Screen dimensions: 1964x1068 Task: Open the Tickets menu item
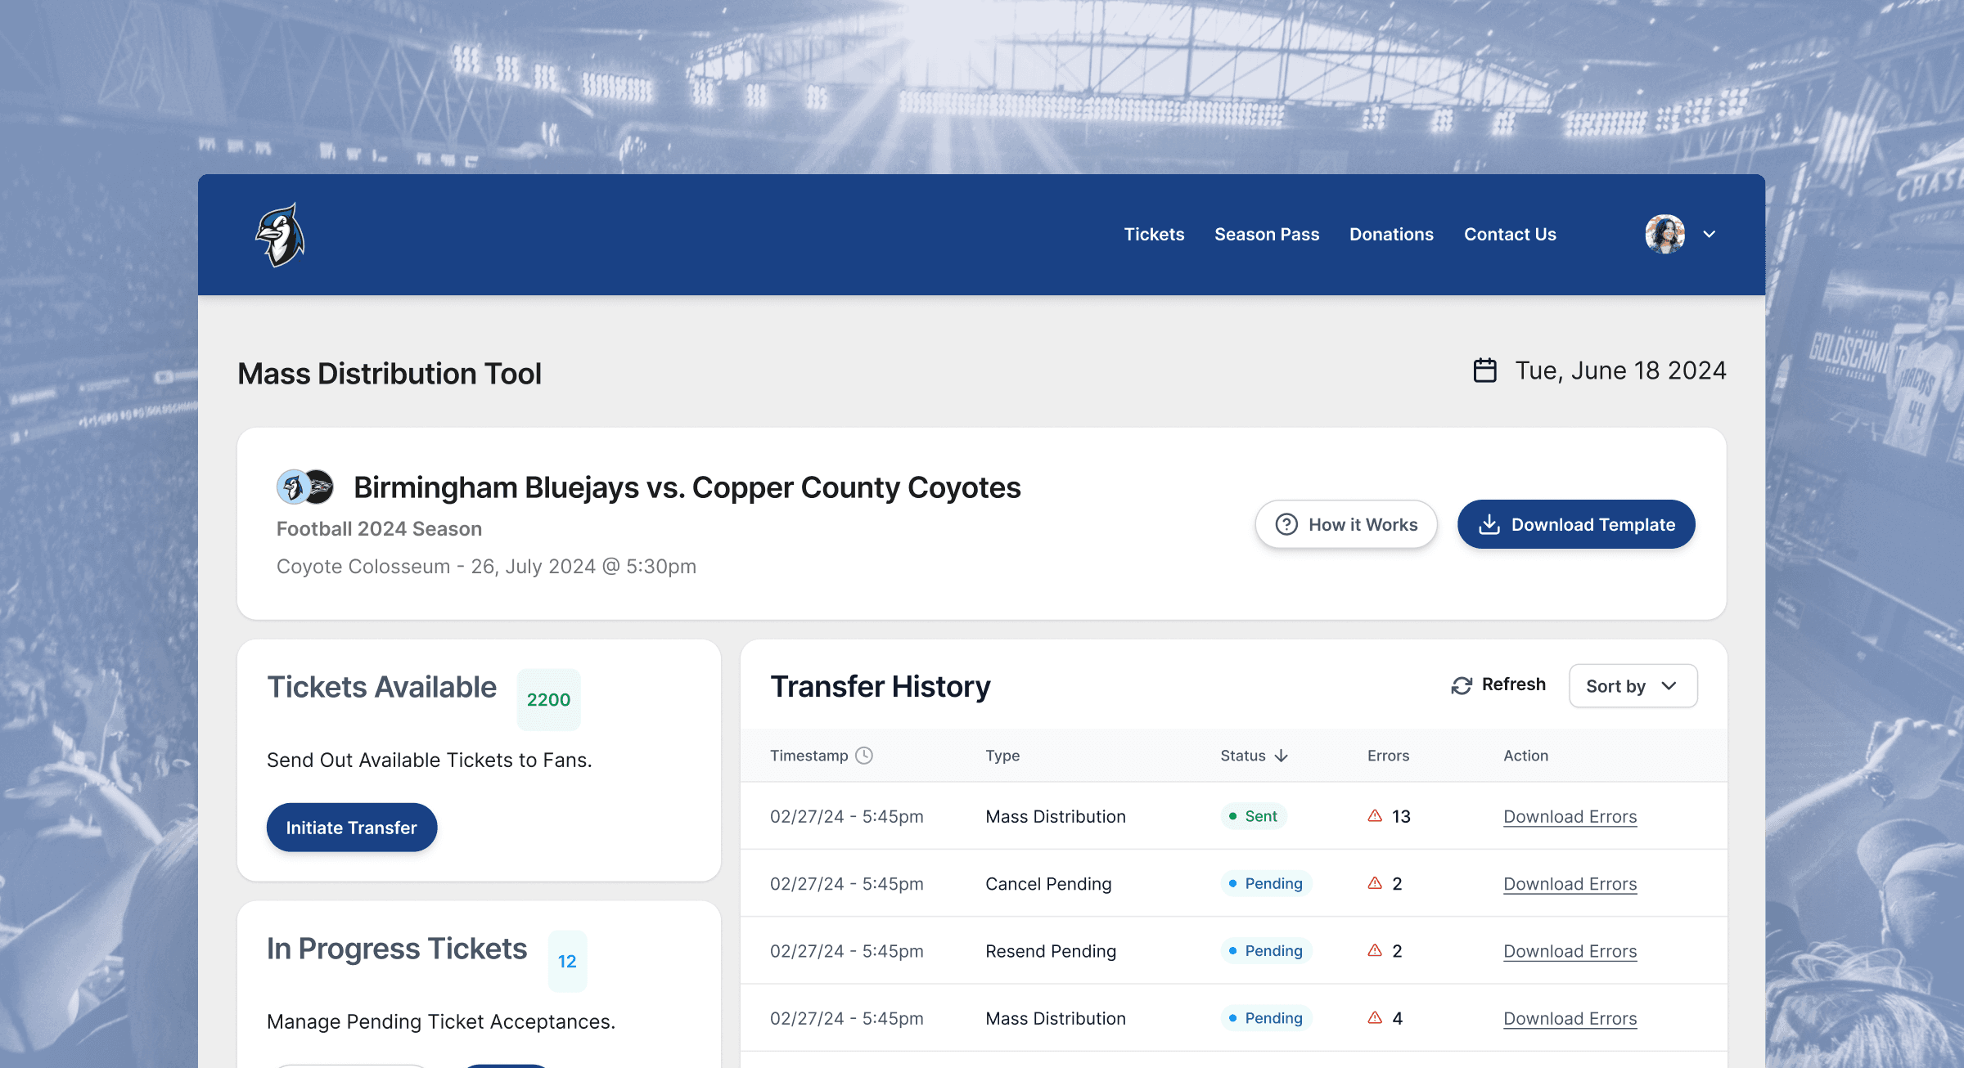tap(1154, 234)
